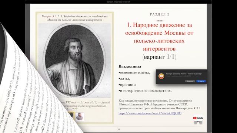Click the gray Cancel button in dialog
Image resolution: width=237 pixels, height=133 pixels.
point(190,81)
